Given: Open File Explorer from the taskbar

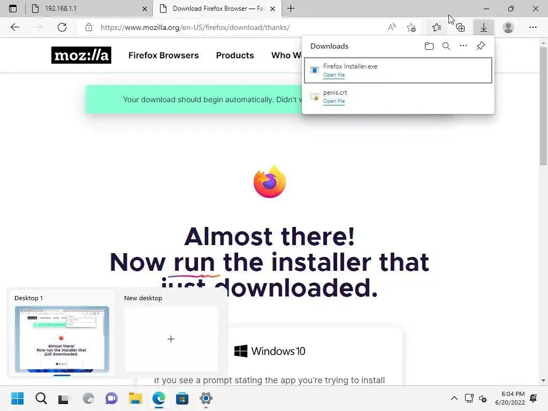Looking at the screenshot, I should 135,398.
